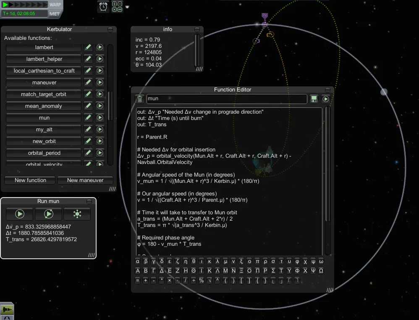The image size is (419, 320).
Task: Insert the capital Σ symbol
Action: point(273,271)
